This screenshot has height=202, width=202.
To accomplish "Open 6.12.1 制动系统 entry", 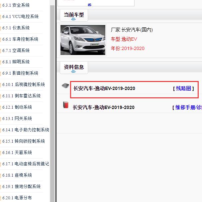I will pos(17,107).
